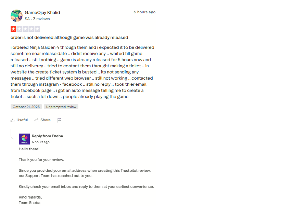This screenshot has width=306, height=207.
Task: Open the "order is not delivered" review title
Action: pos(69,38)
